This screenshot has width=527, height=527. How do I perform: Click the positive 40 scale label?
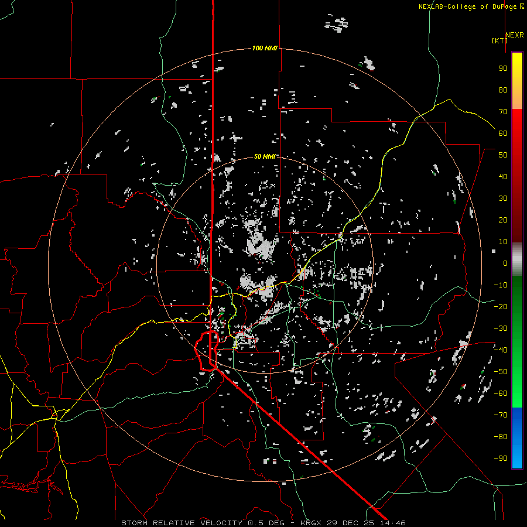tap(503, 177)
